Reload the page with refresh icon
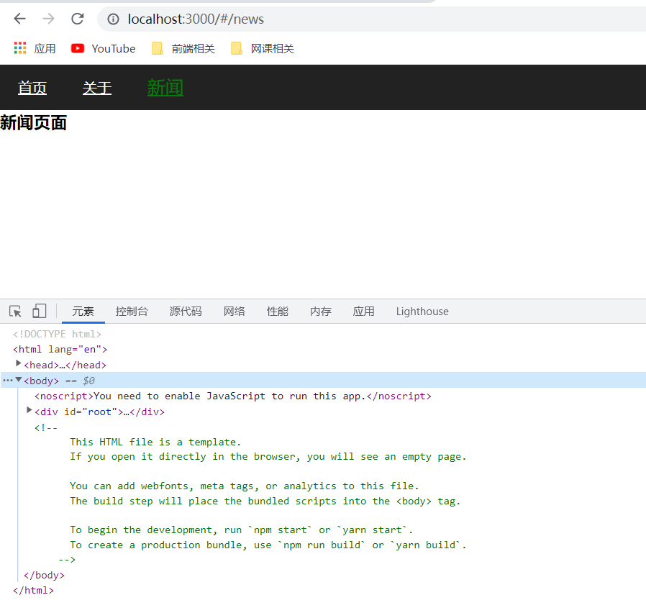 (78, 19)
